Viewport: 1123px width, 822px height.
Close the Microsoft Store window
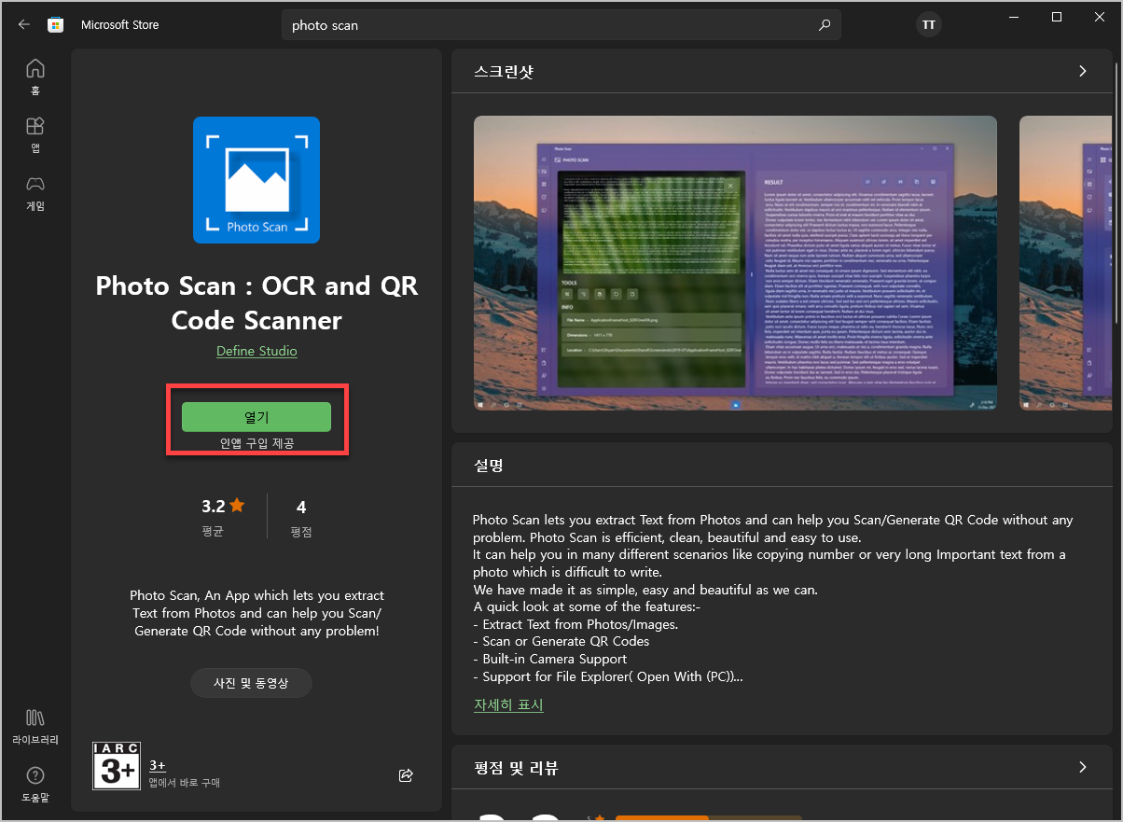(x=1100, y=17)
